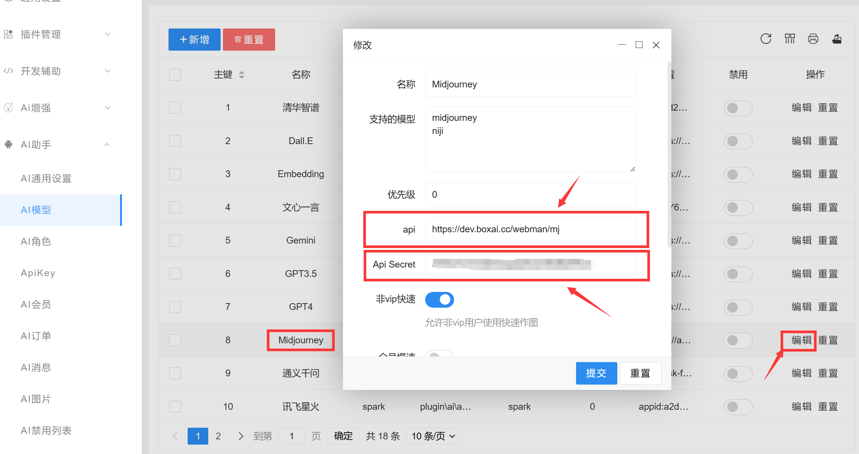Image resolution: width=859 pixels, height=454 pixels.
Task: Go to page 2
Action: 218,436
